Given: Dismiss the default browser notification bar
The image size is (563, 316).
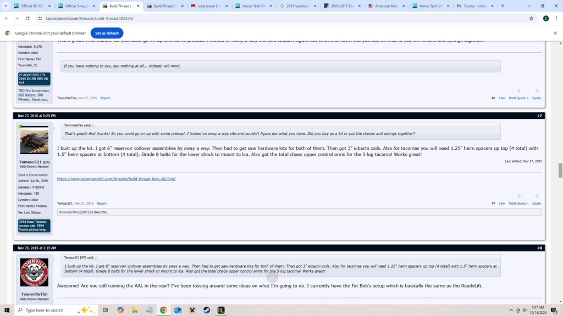Looking at the screenshot, I should coord(555,33).
